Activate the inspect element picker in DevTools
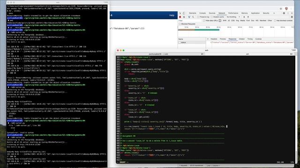 point(180,13)
